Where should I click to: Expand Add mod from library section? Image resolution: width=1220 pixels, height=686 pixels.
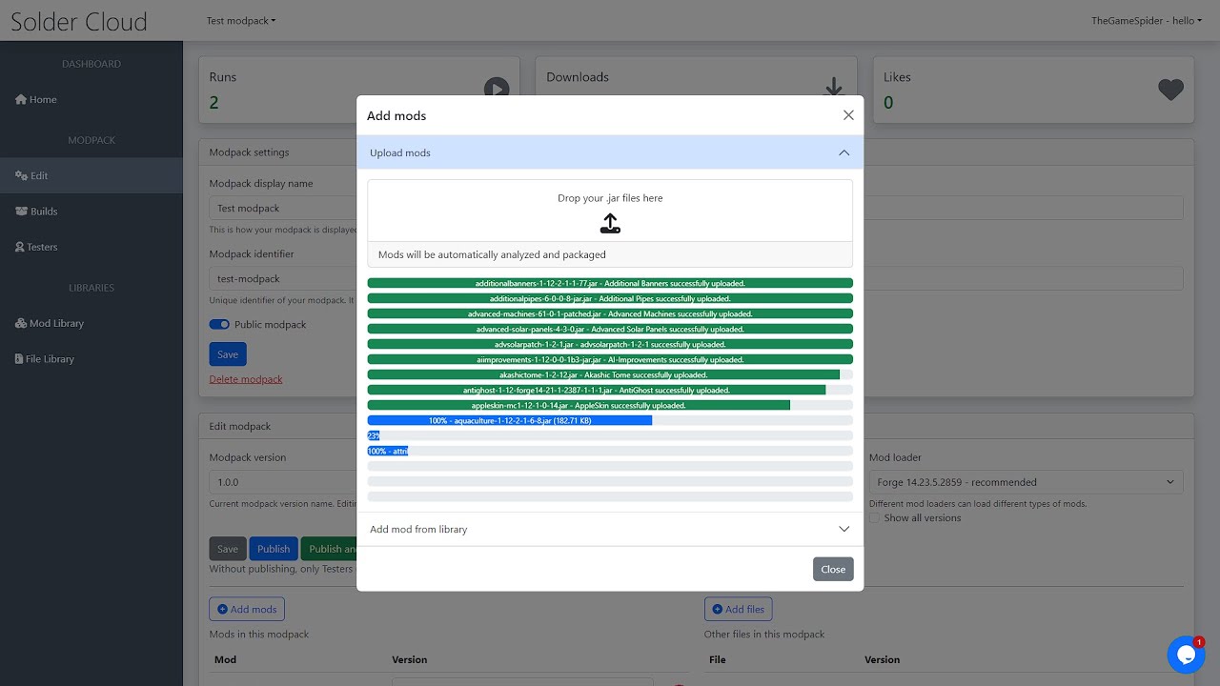610,529
